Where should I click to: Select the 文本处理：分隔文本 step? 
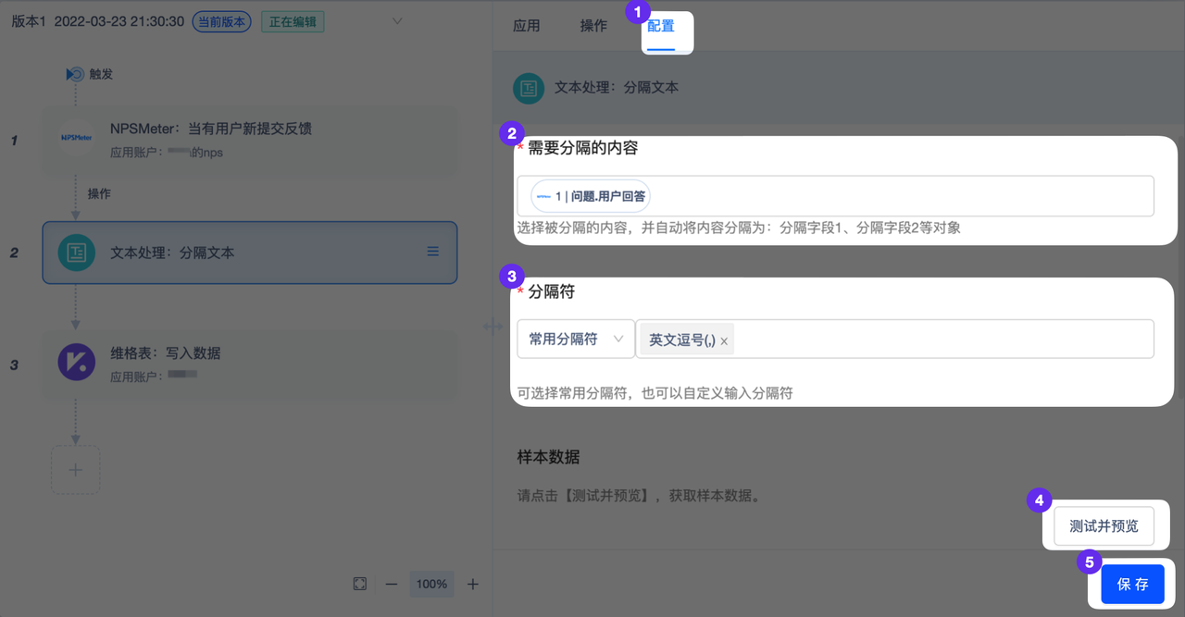(x=250, y=253)
